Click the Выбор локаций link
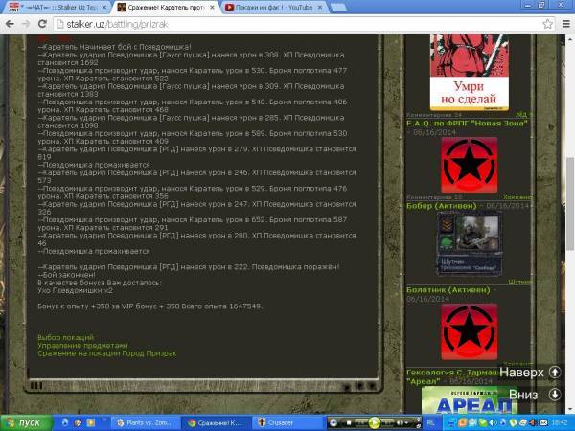 (65, 338)
